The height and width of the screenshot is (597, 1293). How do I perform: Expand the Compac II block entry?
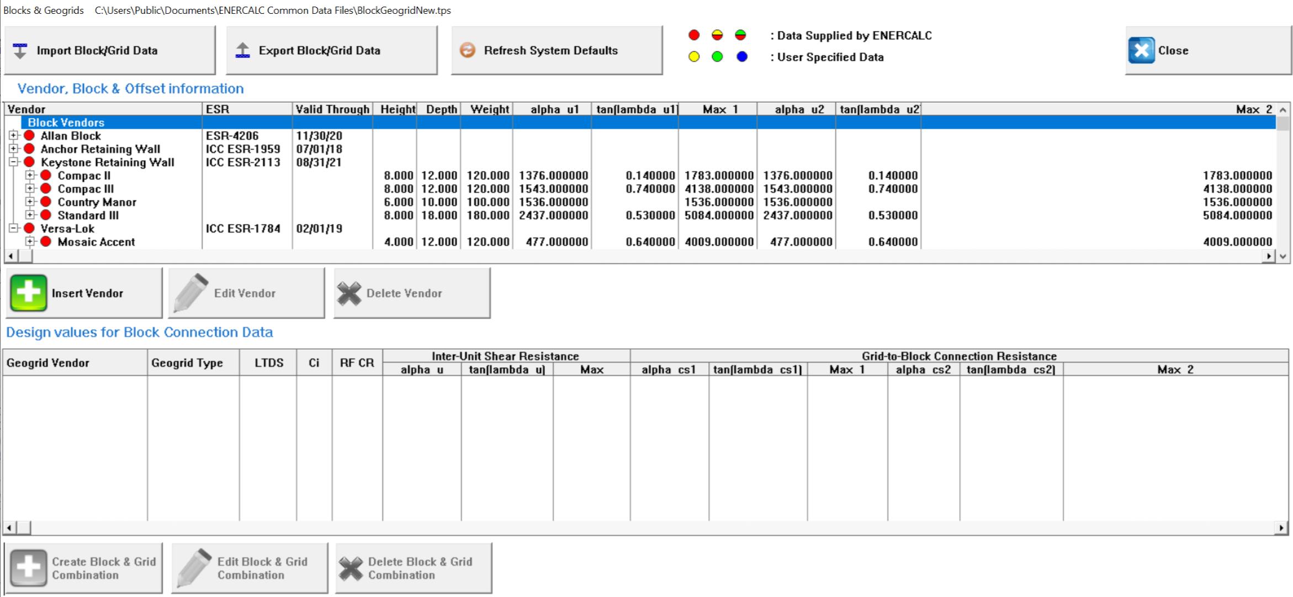(x=29, y=175)
